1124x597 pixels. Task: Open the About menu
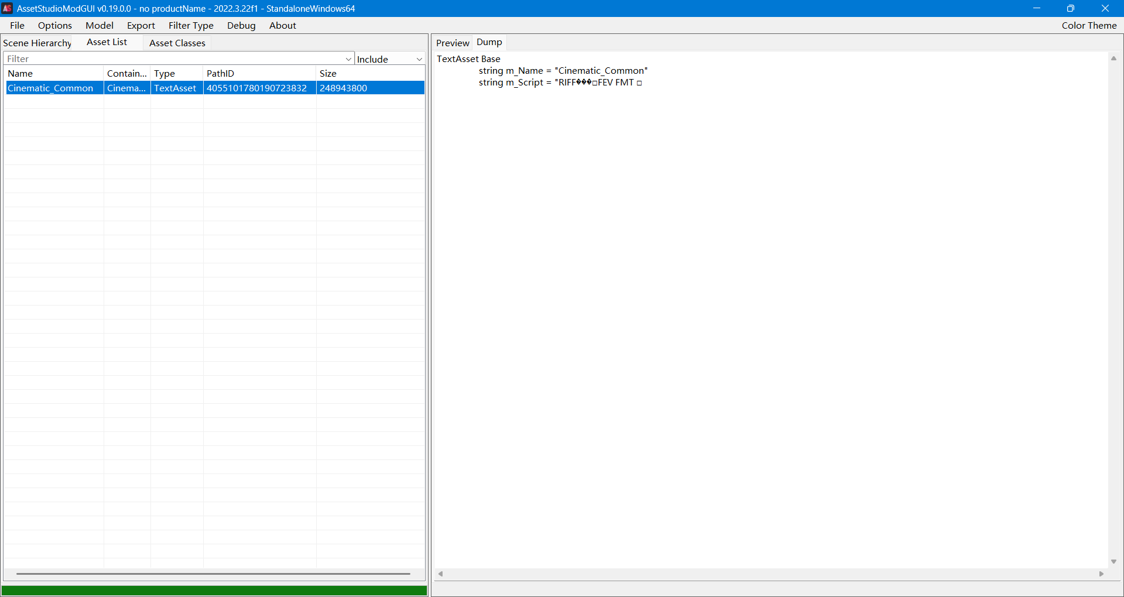click(282, 25)
